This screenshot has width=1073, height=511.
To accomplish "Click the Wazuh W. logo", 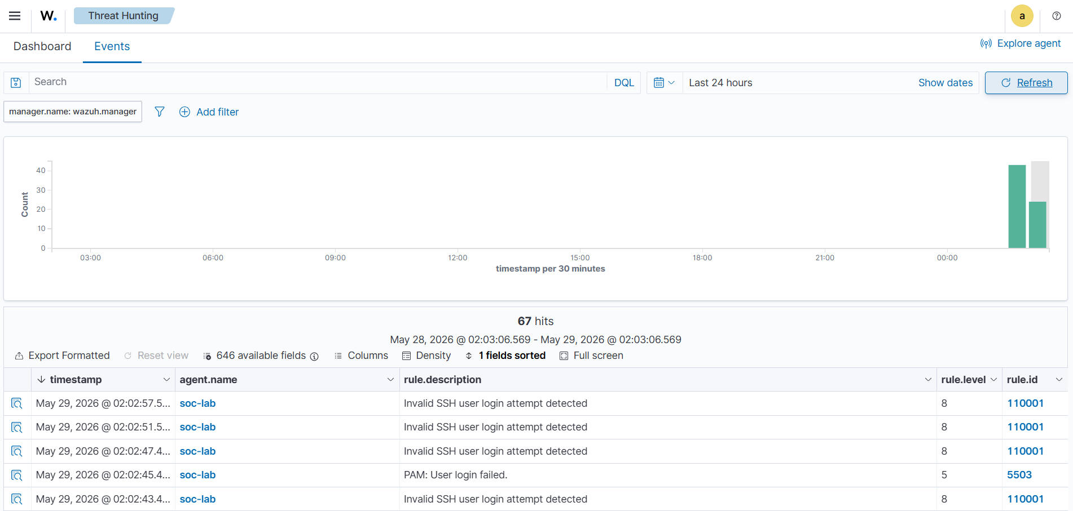I will pos(49,16).
